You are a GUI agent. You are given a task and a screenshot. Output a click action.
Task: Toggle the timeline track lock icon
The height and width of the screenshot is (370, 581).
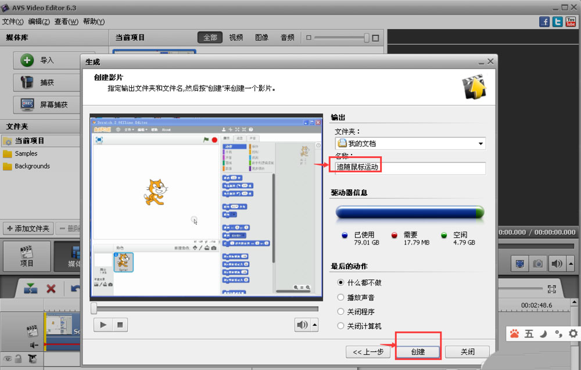pyautogui.click(x=18, y=358)
